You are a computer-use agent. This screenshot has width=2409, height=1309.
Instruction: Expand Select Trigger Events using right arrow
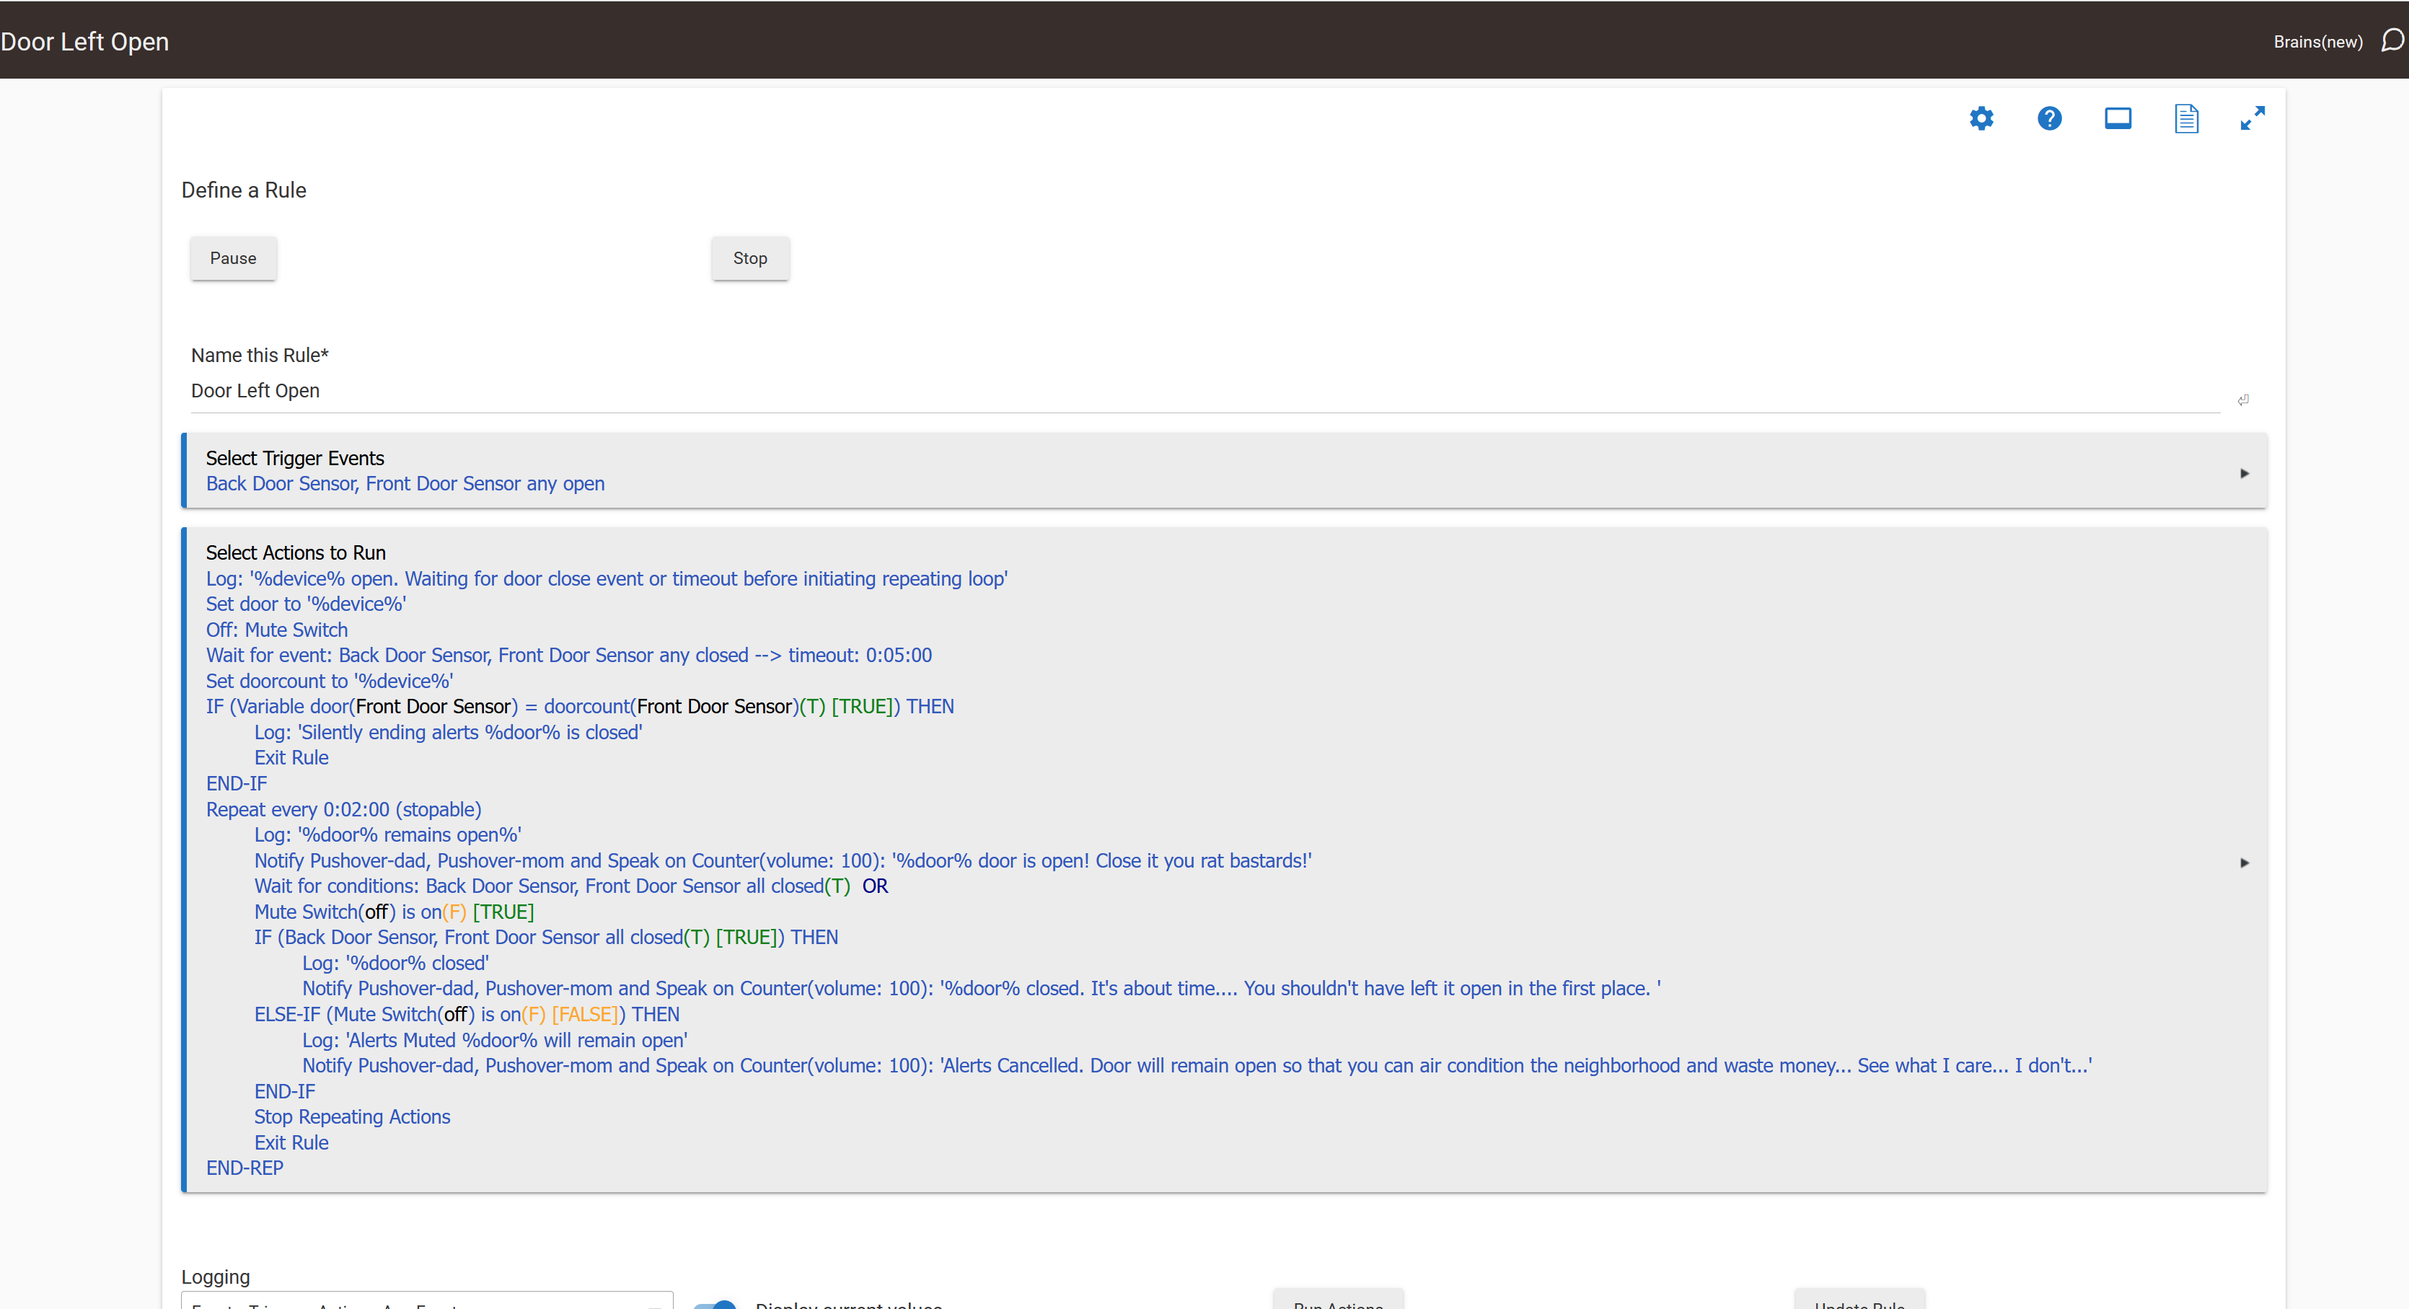2244,473
